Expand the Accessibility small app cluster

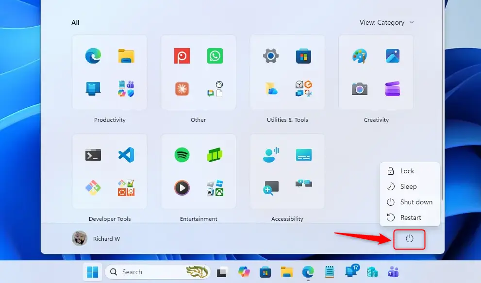(x=304, y=183)
